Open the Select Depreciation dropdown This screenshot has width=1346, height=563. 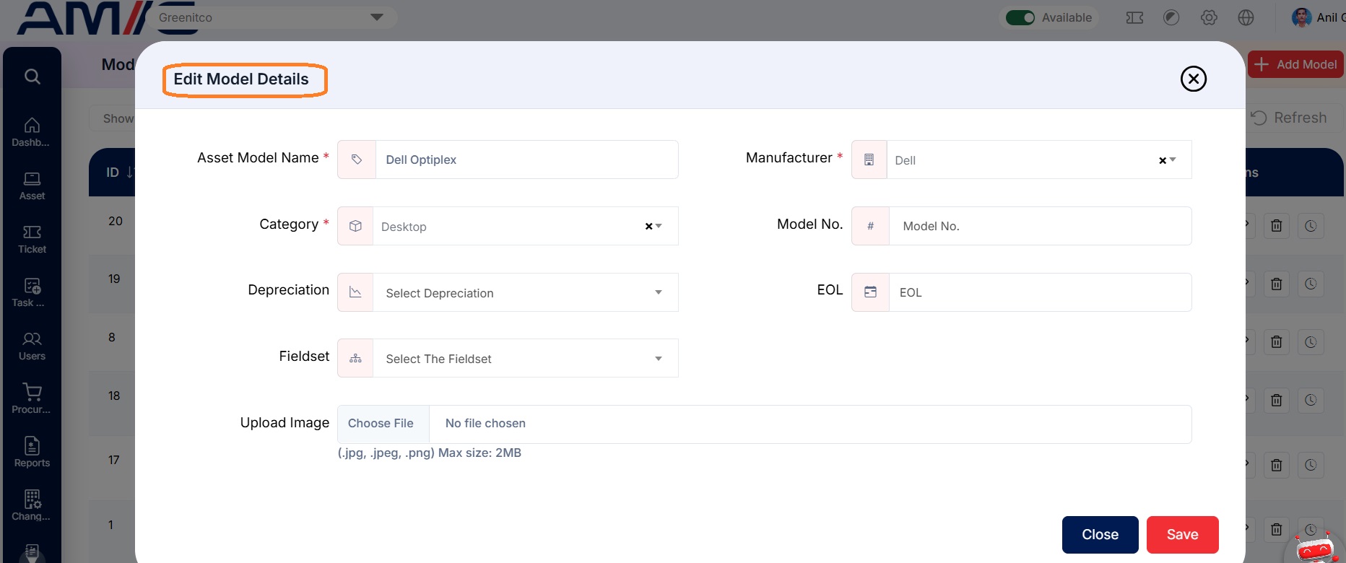click(526, 292)
